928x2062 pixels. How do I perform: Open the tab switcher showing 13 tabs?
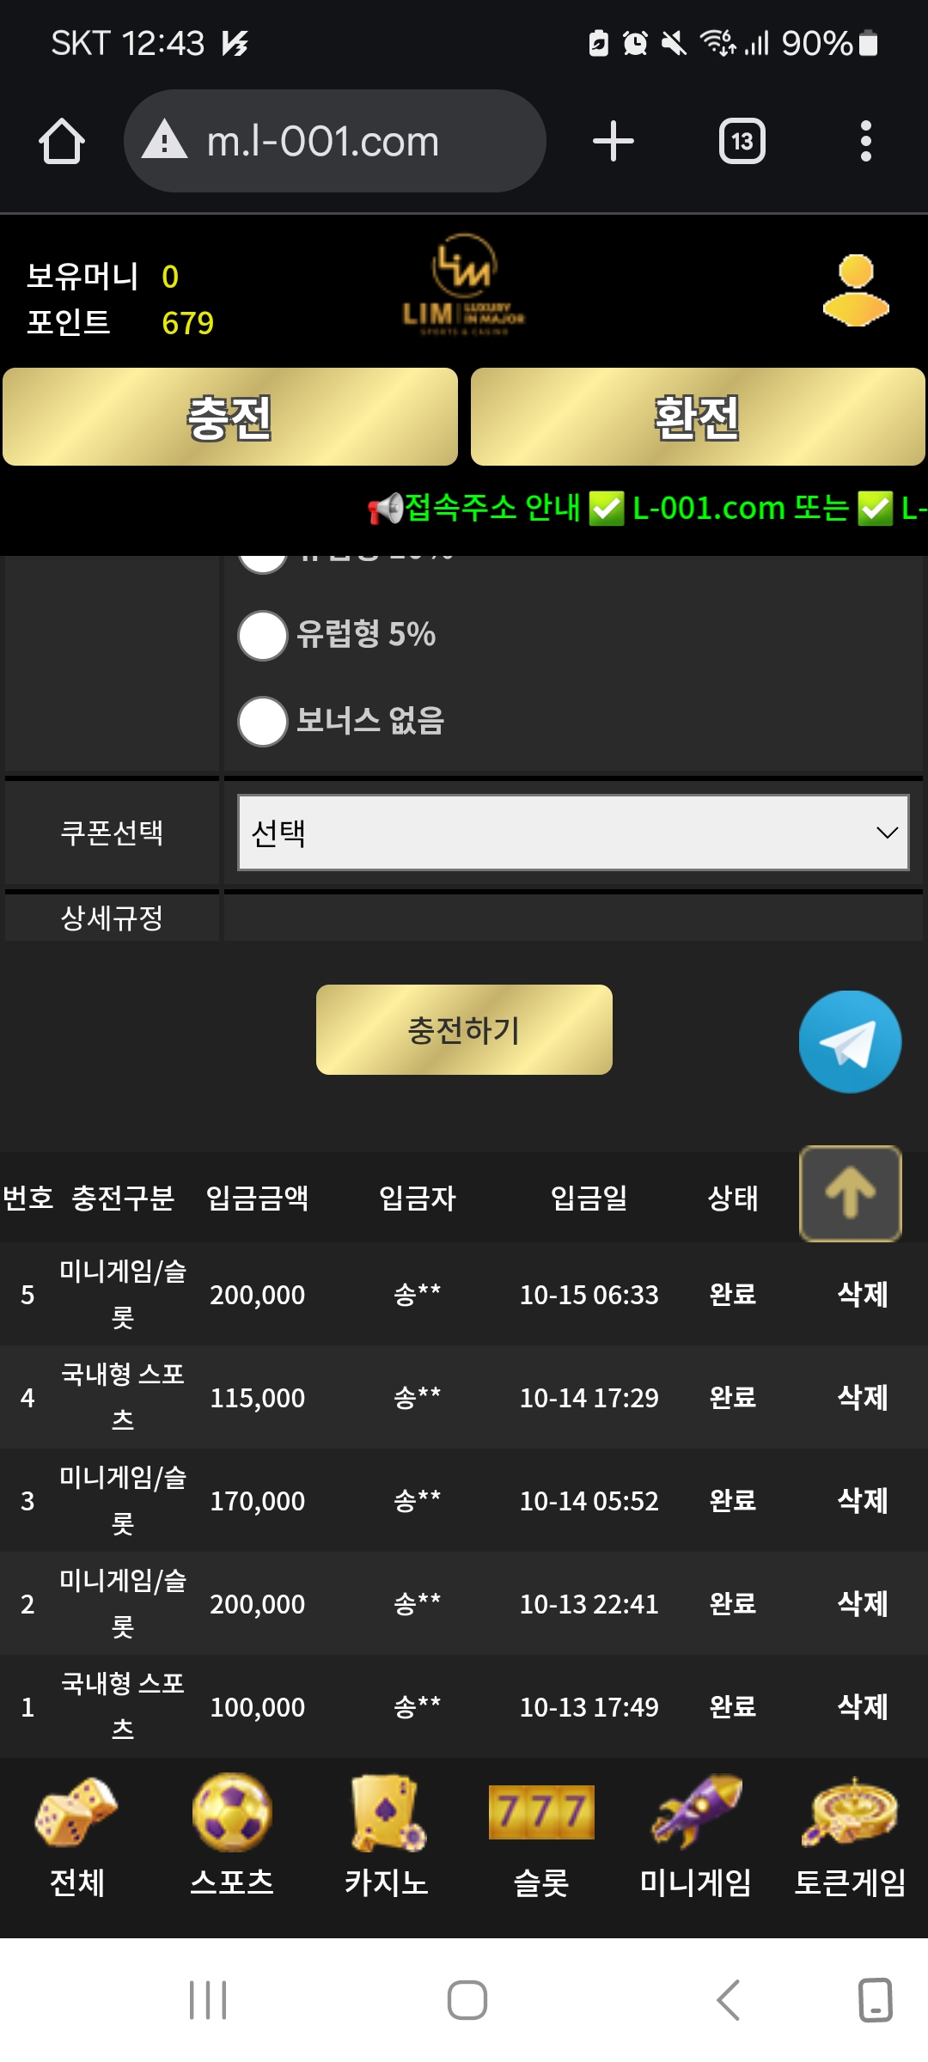(742, 141)
